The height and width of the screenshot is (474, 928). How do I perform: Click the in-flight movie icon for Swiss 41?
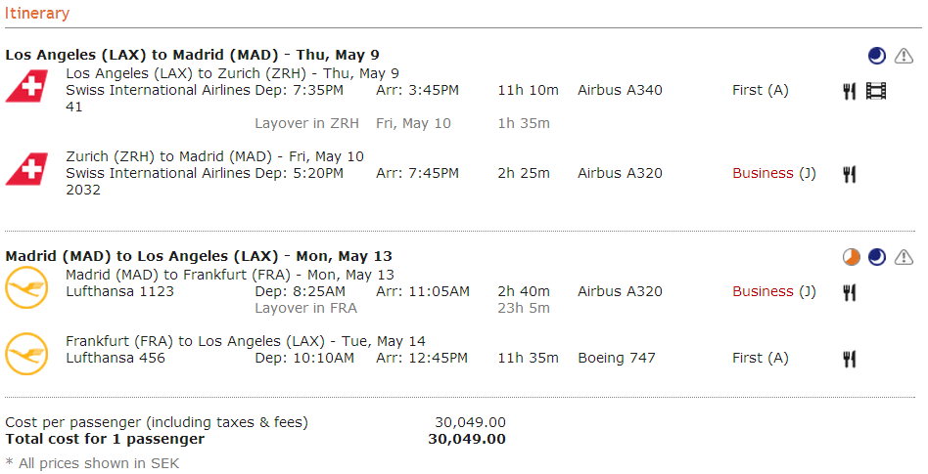click(876, 91)
